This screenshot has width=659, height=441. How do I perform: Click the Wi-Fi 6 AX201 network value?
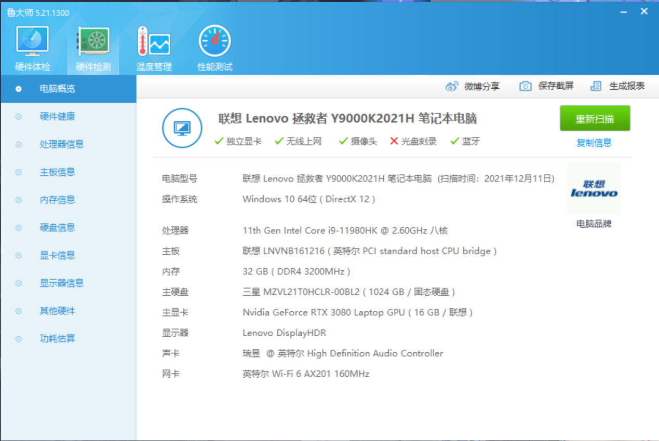pos(306,374)
